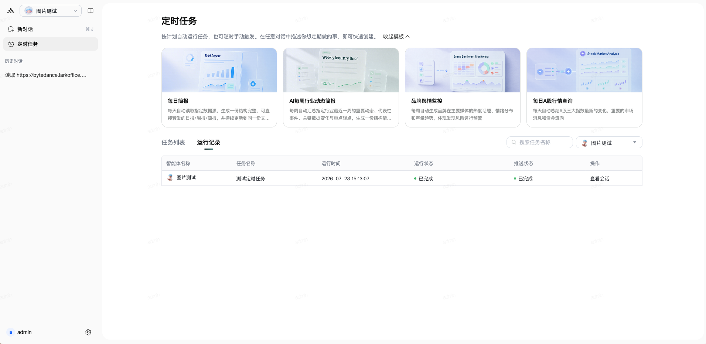
Task: Open the 图片测试 filter dropdown above the table
Action: (x=609, y=142)
